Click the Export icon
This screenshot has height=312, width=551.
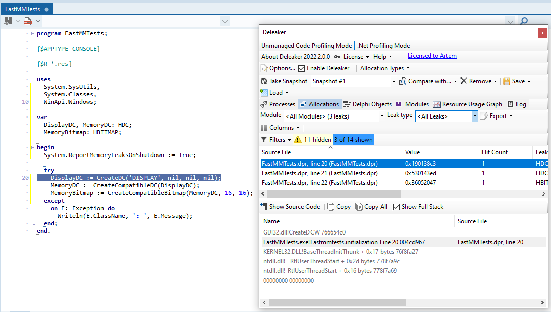coord(483,115)
